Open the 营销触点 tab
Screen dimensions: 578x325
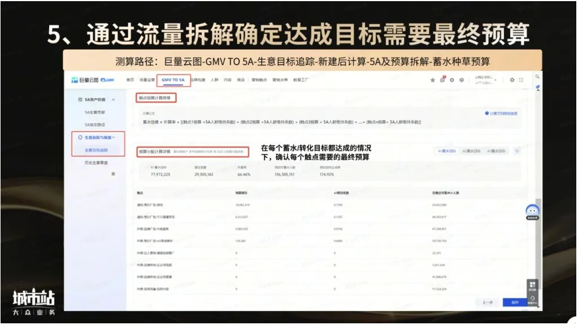[259, 80]
